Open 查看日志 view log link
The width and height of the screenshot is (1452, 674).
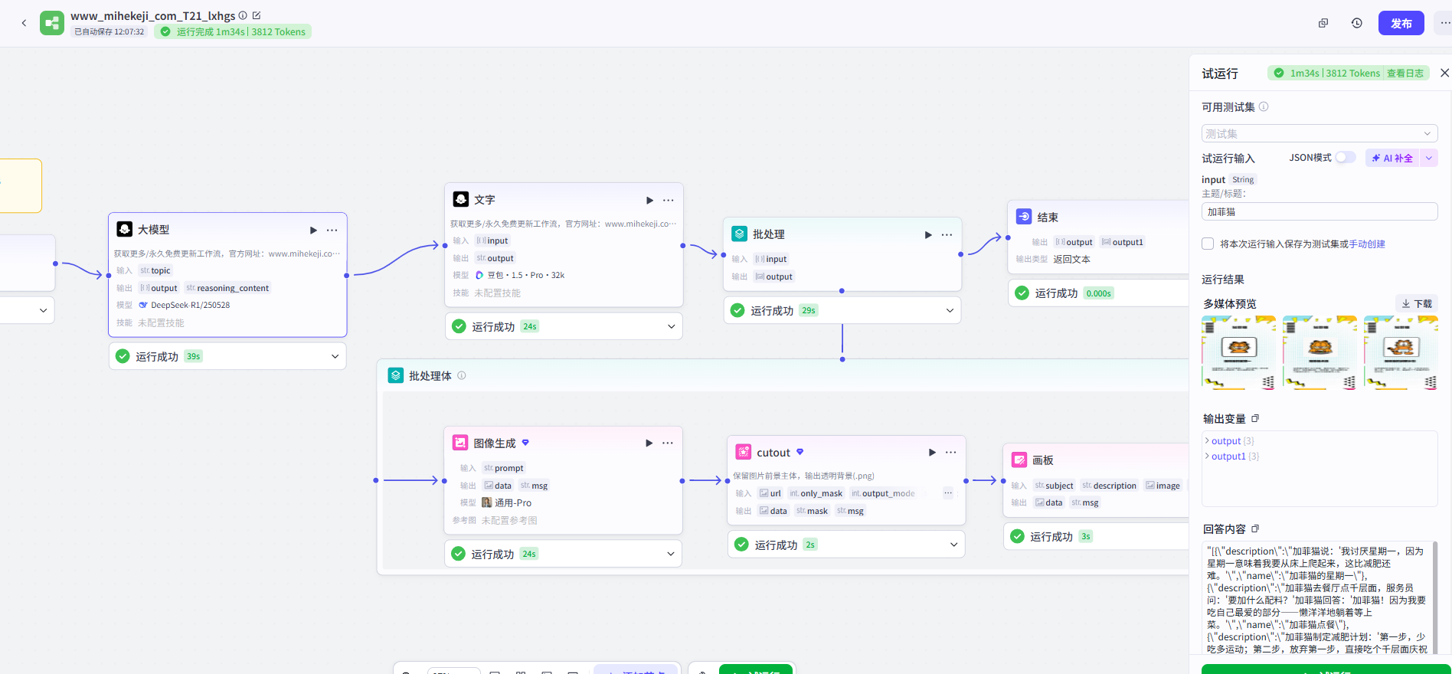coord(1405,74)
